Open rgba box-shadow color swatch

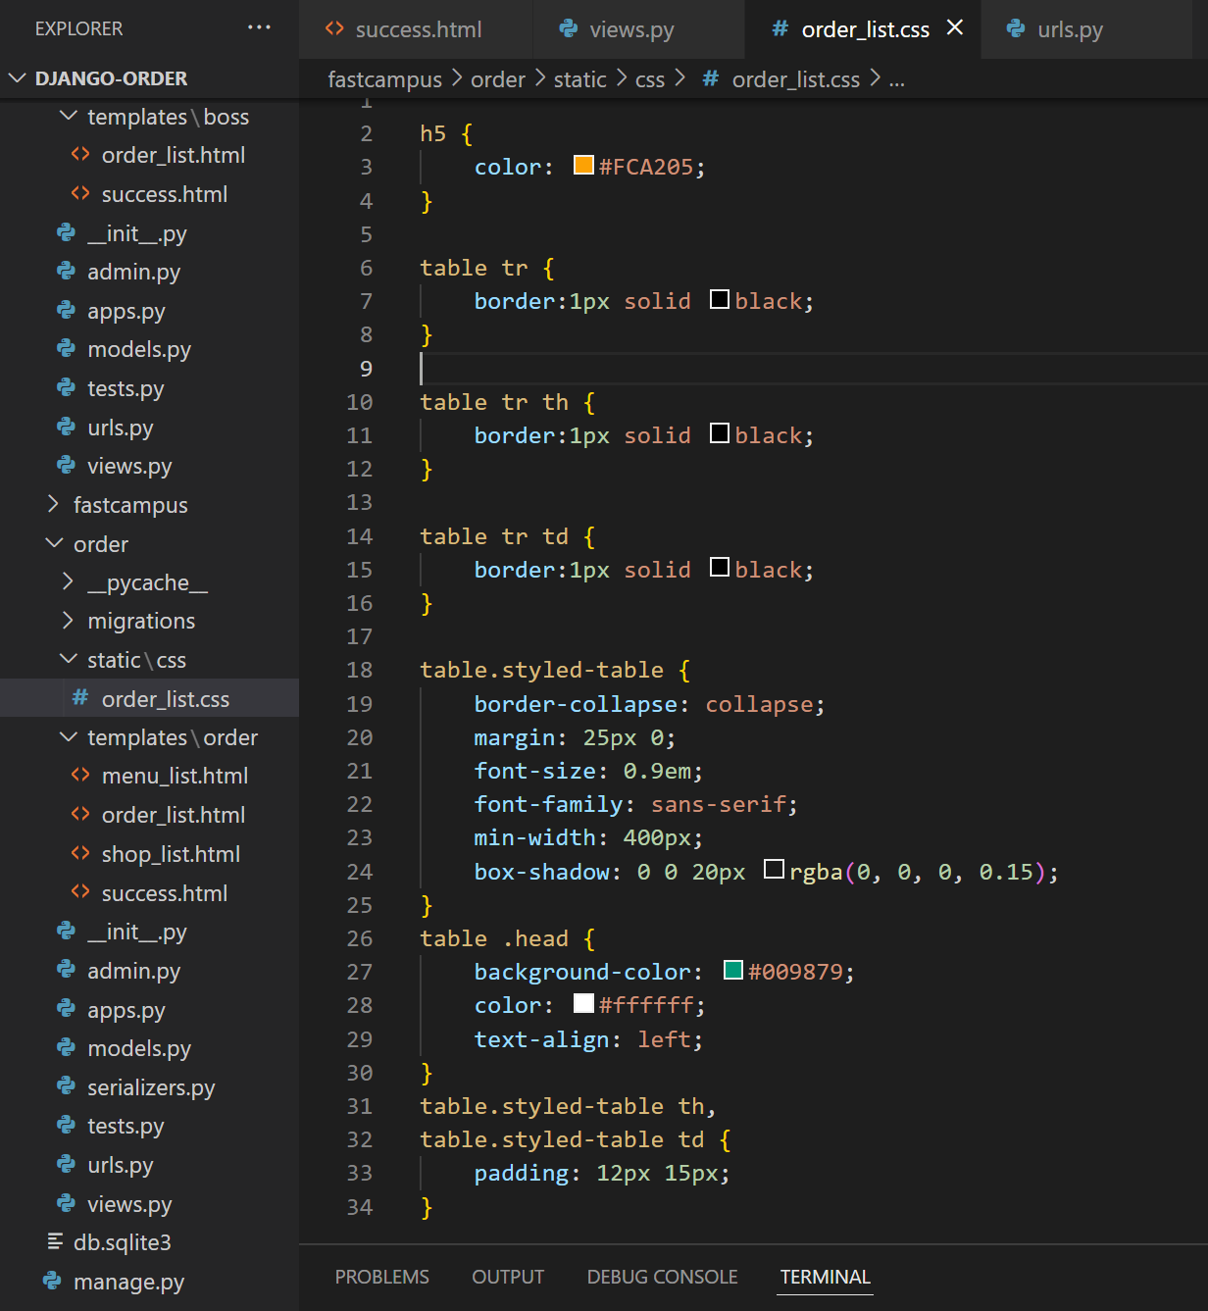tap(774, 869)
